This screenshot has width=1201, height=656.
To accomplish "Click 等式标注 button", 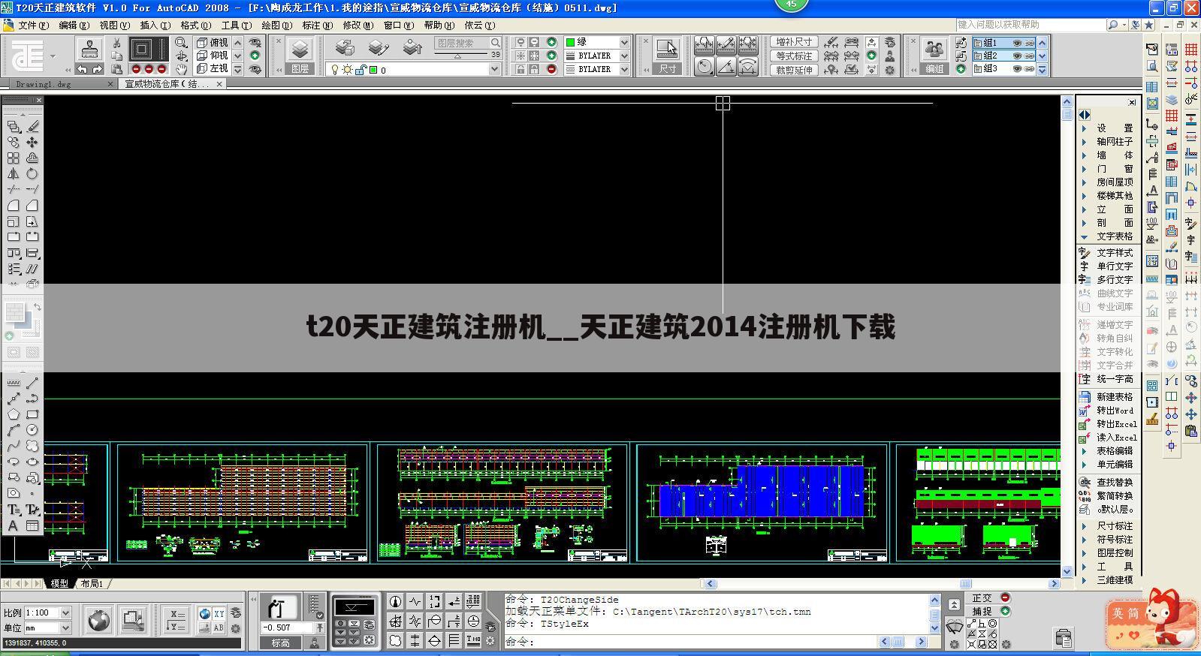I will tap(795, 56).
